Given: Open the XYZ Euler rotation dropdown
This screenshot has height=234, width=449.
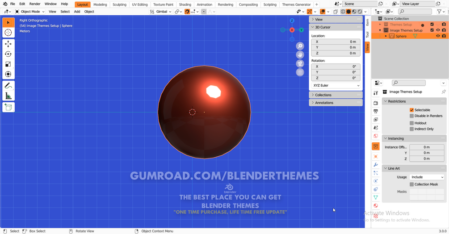Looking at the screenshot, I should pyautogui.click(x=336, y=86).
